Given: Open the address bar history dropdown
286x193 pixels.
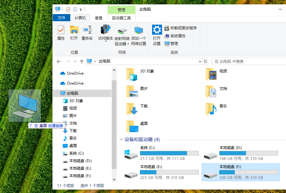Looking at the screenshot, I should (200, 62).
